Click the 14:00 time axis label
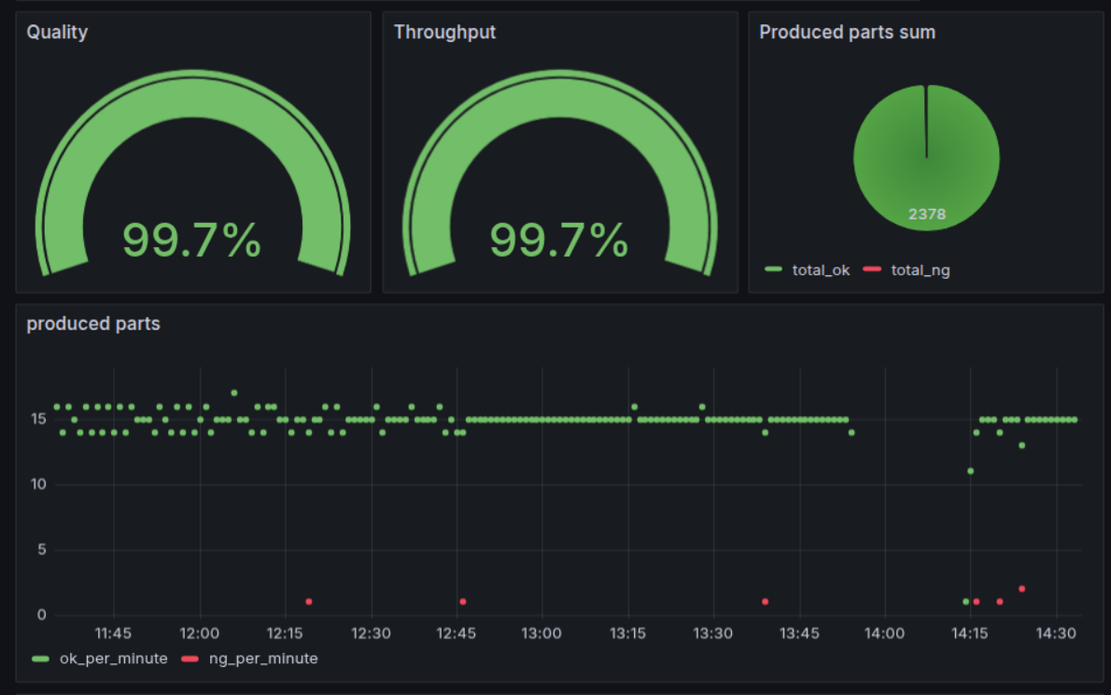This screenshot has height=695, width=1111. coord(885,633)
